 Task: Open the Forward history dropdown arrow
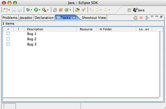pyautogui.click(x=109, y=10)
